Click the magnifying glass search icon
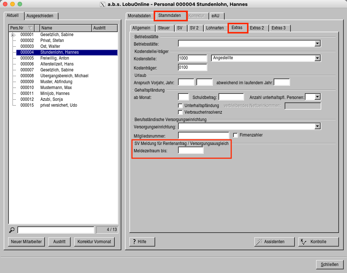Image resolution: width=347 pixels, height=273 pixels. click(x=12, y=230)
